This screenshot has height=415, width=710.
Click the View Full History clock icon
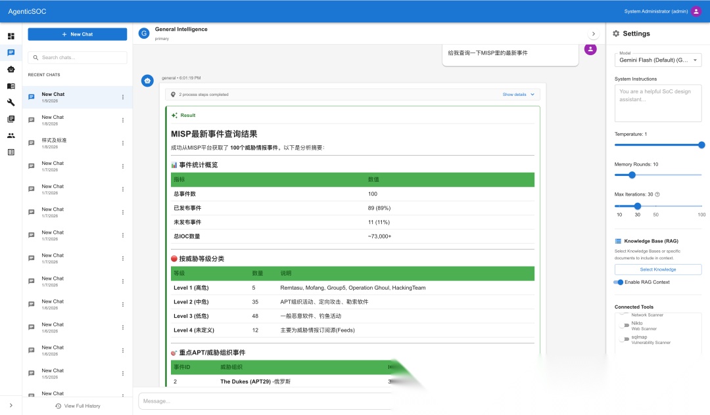pos(58,406)
